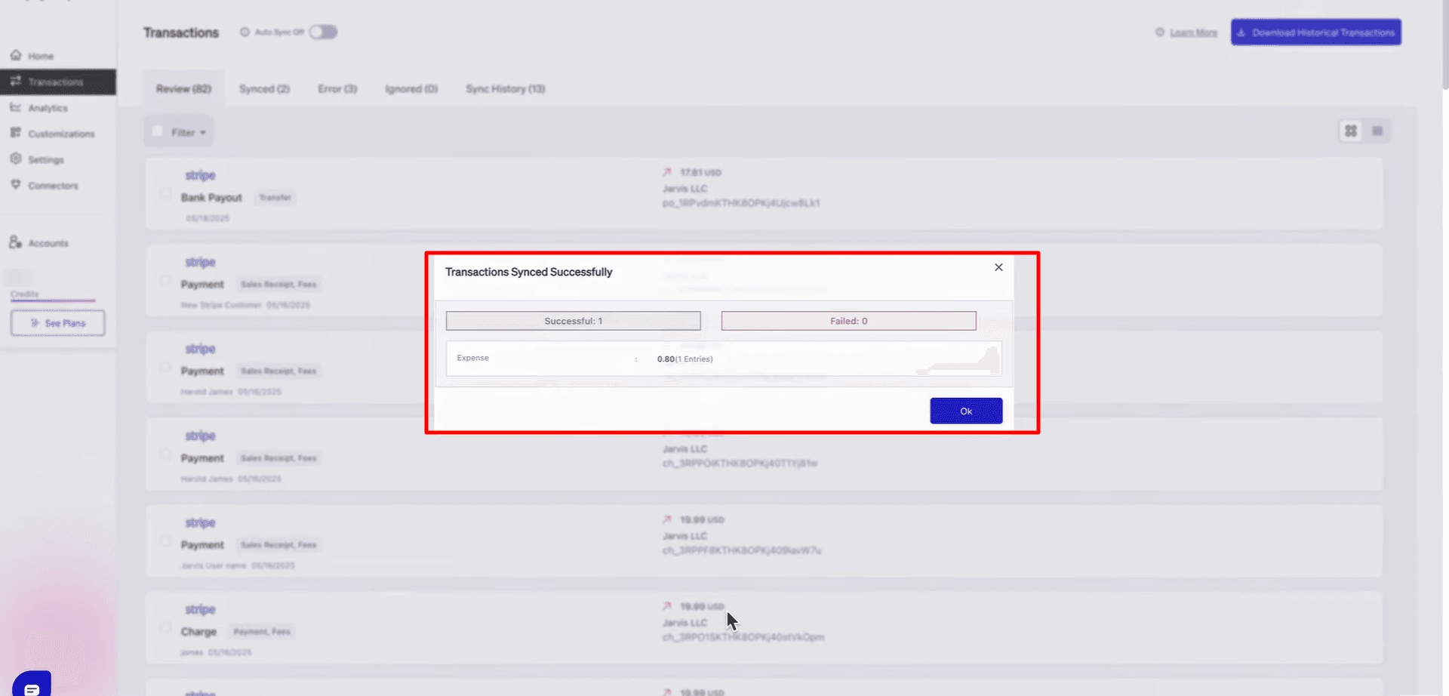Click the See Plans button
The image size is (1449, 696).
pyautogui.click(x=58, y=323)
